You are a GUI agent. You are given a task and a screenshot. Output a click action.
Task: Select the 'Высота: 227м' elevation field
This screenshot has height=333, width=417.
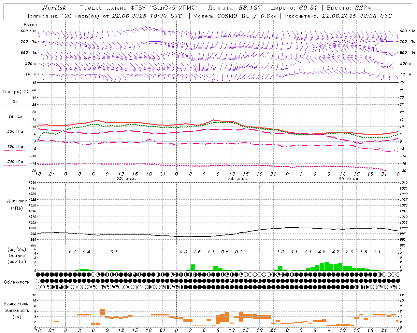(x=349, y=8)
